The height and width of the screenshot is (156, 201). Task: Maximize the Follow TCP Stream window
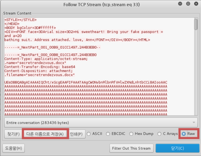click(188, 4)
